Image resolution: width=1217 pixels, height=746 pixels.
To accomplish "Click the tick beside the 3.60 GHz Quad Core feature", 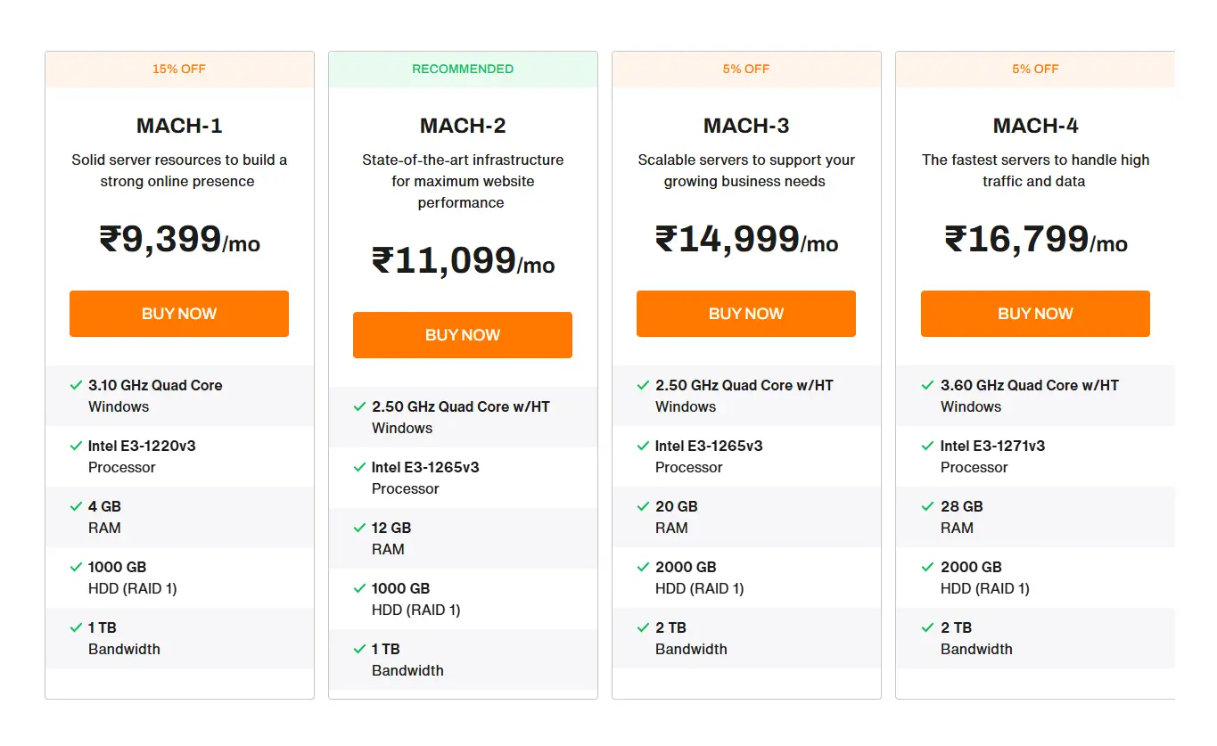I will (927, 385).
